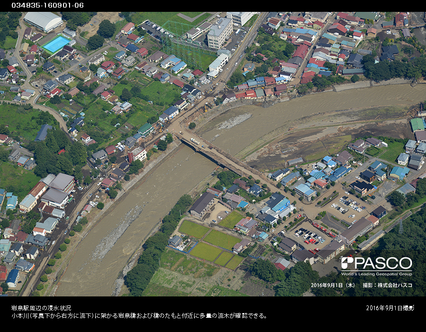Screen dimensions: 426x332
Task: Click the credit text 撮影：株式会社パスコ
Action: coord(388,285)
